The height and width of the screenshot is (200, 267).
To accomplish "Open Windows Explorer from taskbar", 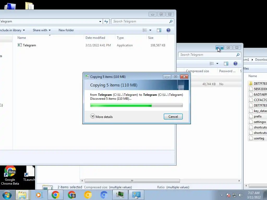I will point(22,195).
